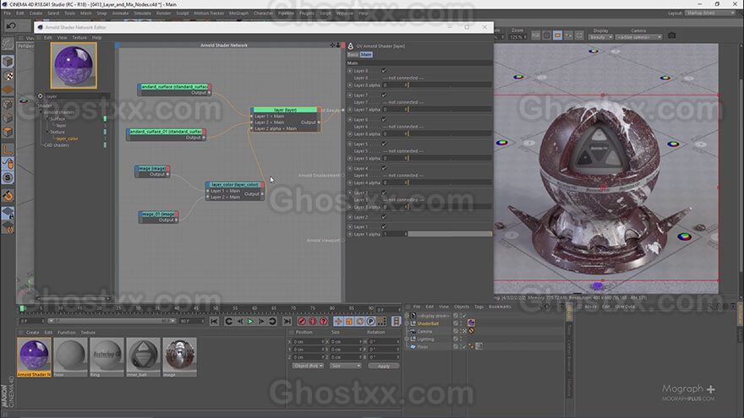Open the Display beauty dropdown in IPR window

(601, 37)
